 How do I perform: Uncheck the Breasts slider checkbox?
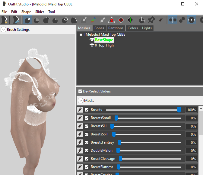87,110
